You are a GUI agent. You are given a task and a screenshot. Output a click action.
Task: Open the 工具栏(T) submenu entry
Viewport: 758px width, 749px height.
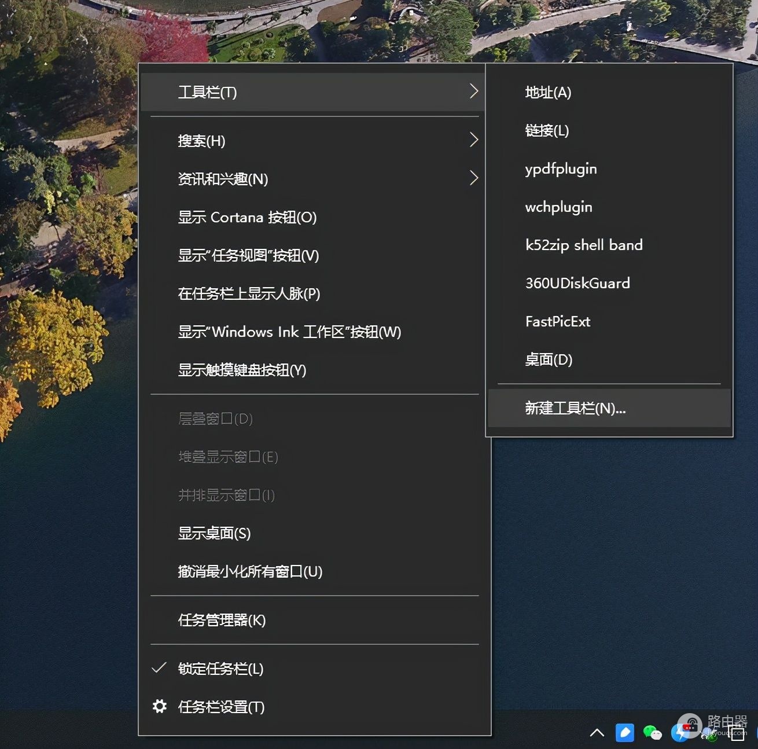tap(314, 92)
